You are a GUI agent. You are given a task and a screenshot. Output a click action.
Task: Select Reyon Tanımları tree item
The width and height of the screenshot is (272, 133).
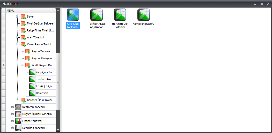[x=41, y=52]
